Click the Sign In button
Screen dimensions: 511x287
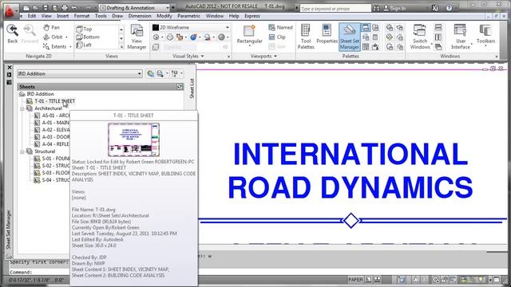394,8
